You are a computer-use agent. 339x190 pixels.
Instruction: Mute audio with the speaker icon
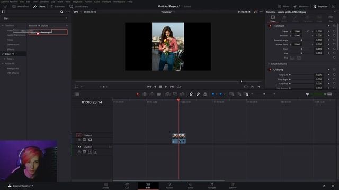[307, 94]
